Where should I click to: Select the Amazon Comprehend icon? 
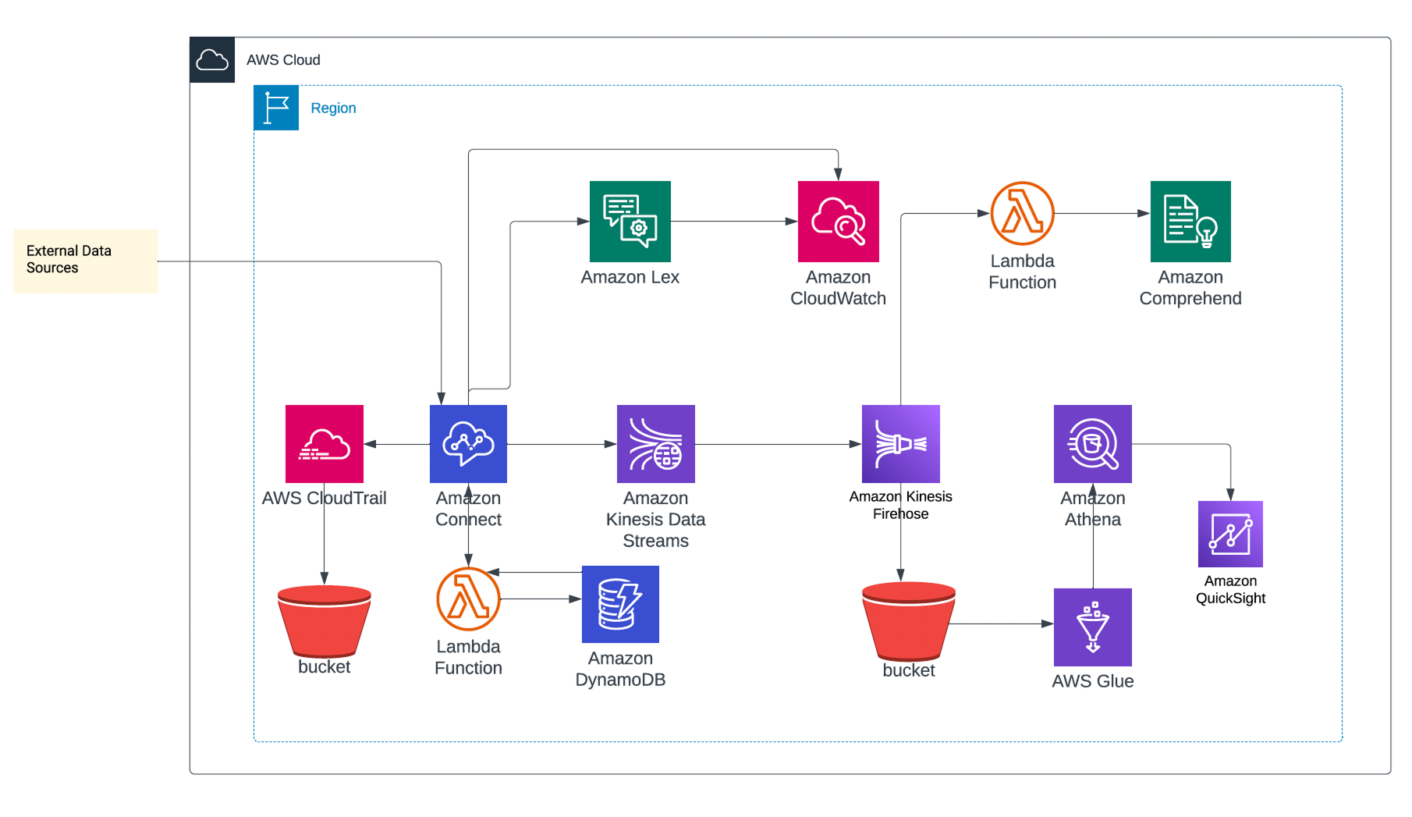coord(1190,222)
